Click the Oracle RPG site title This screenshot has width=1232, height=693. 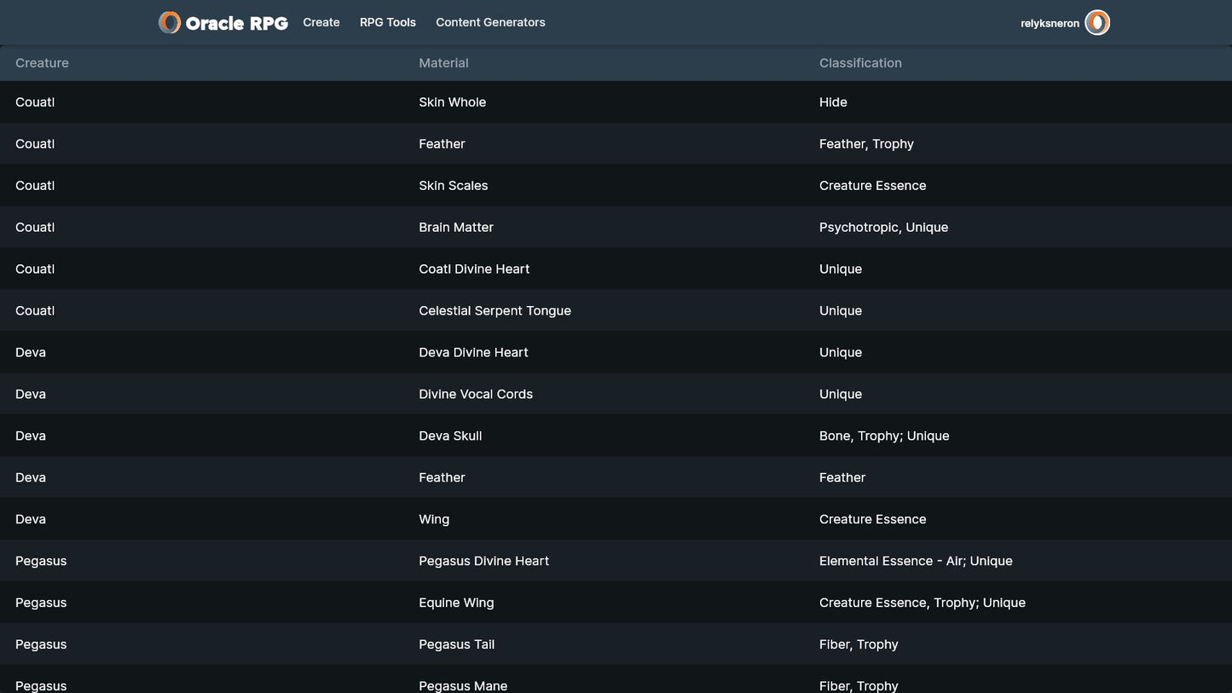point(236,23)
